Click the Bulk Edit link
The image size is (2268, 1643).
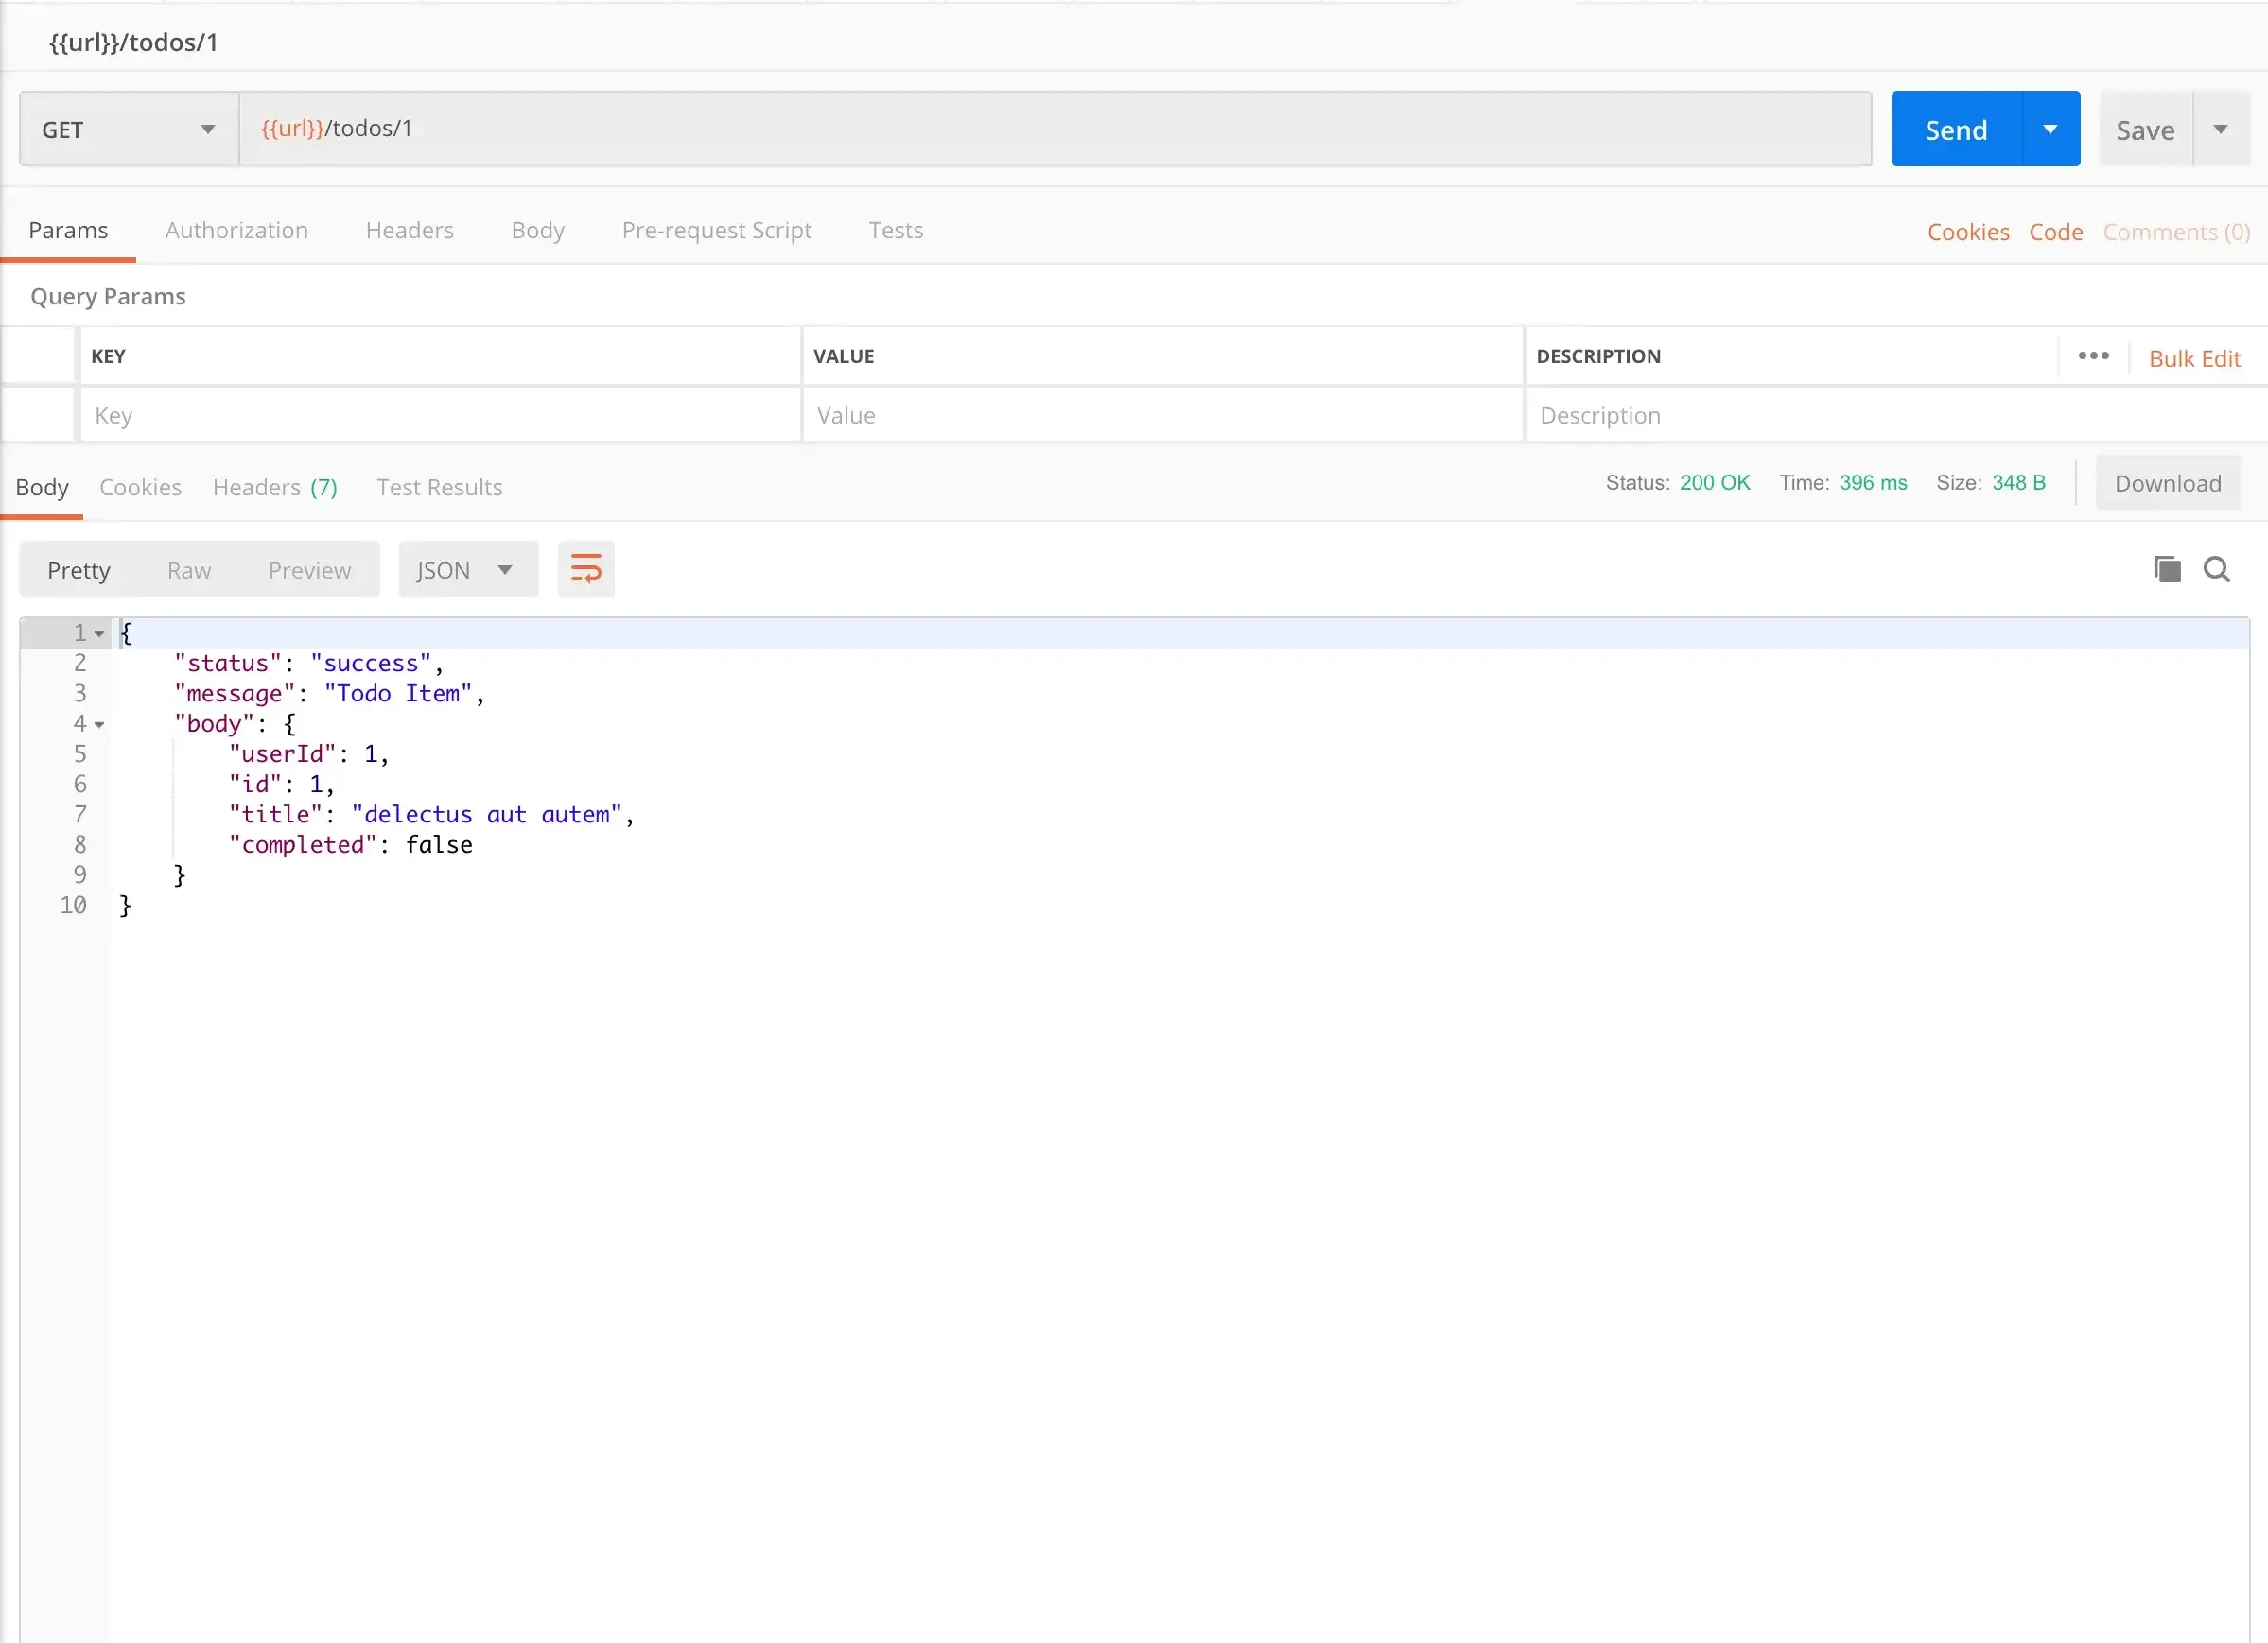coord(2194,357)
